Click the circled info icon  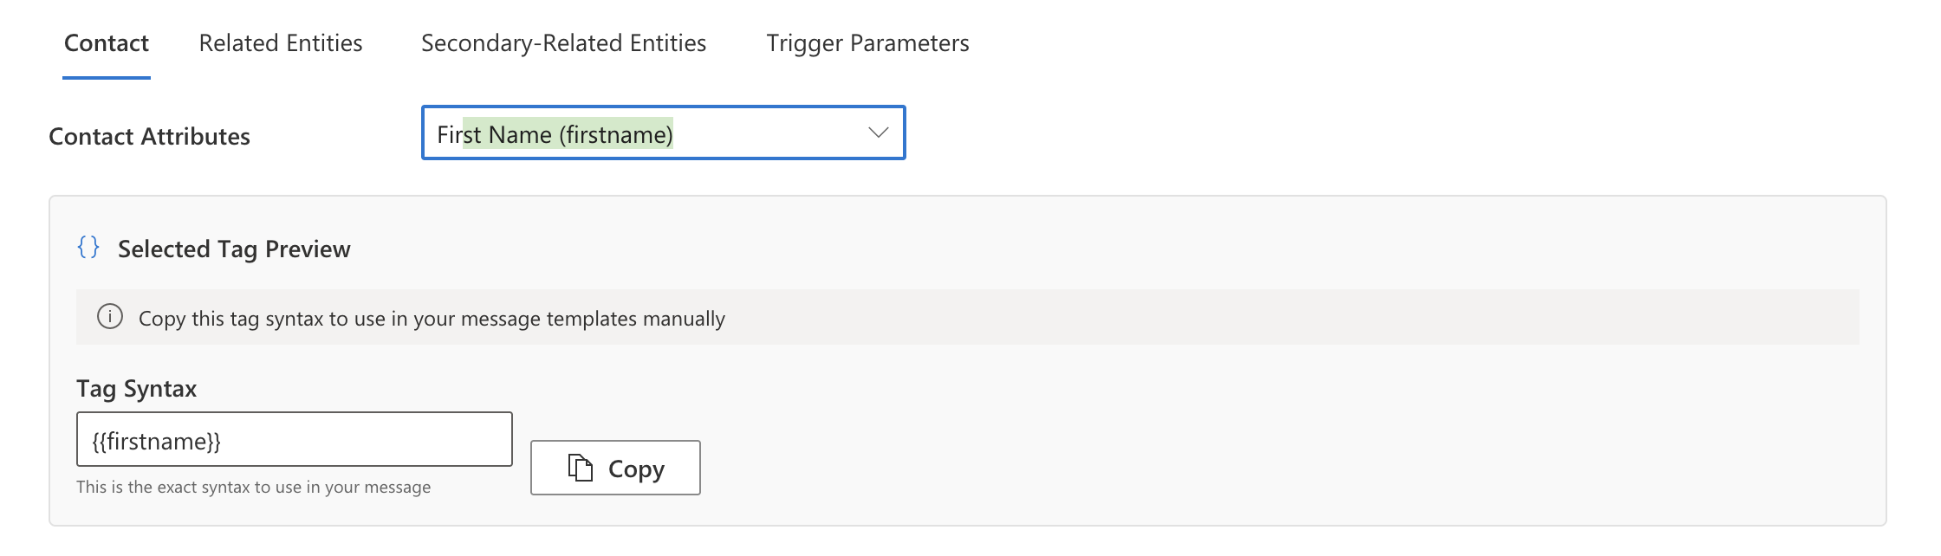110,317
